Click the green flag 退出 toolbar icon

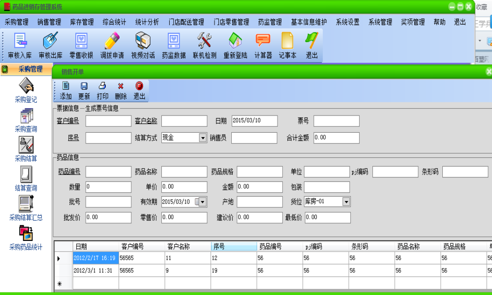[311, 45]
